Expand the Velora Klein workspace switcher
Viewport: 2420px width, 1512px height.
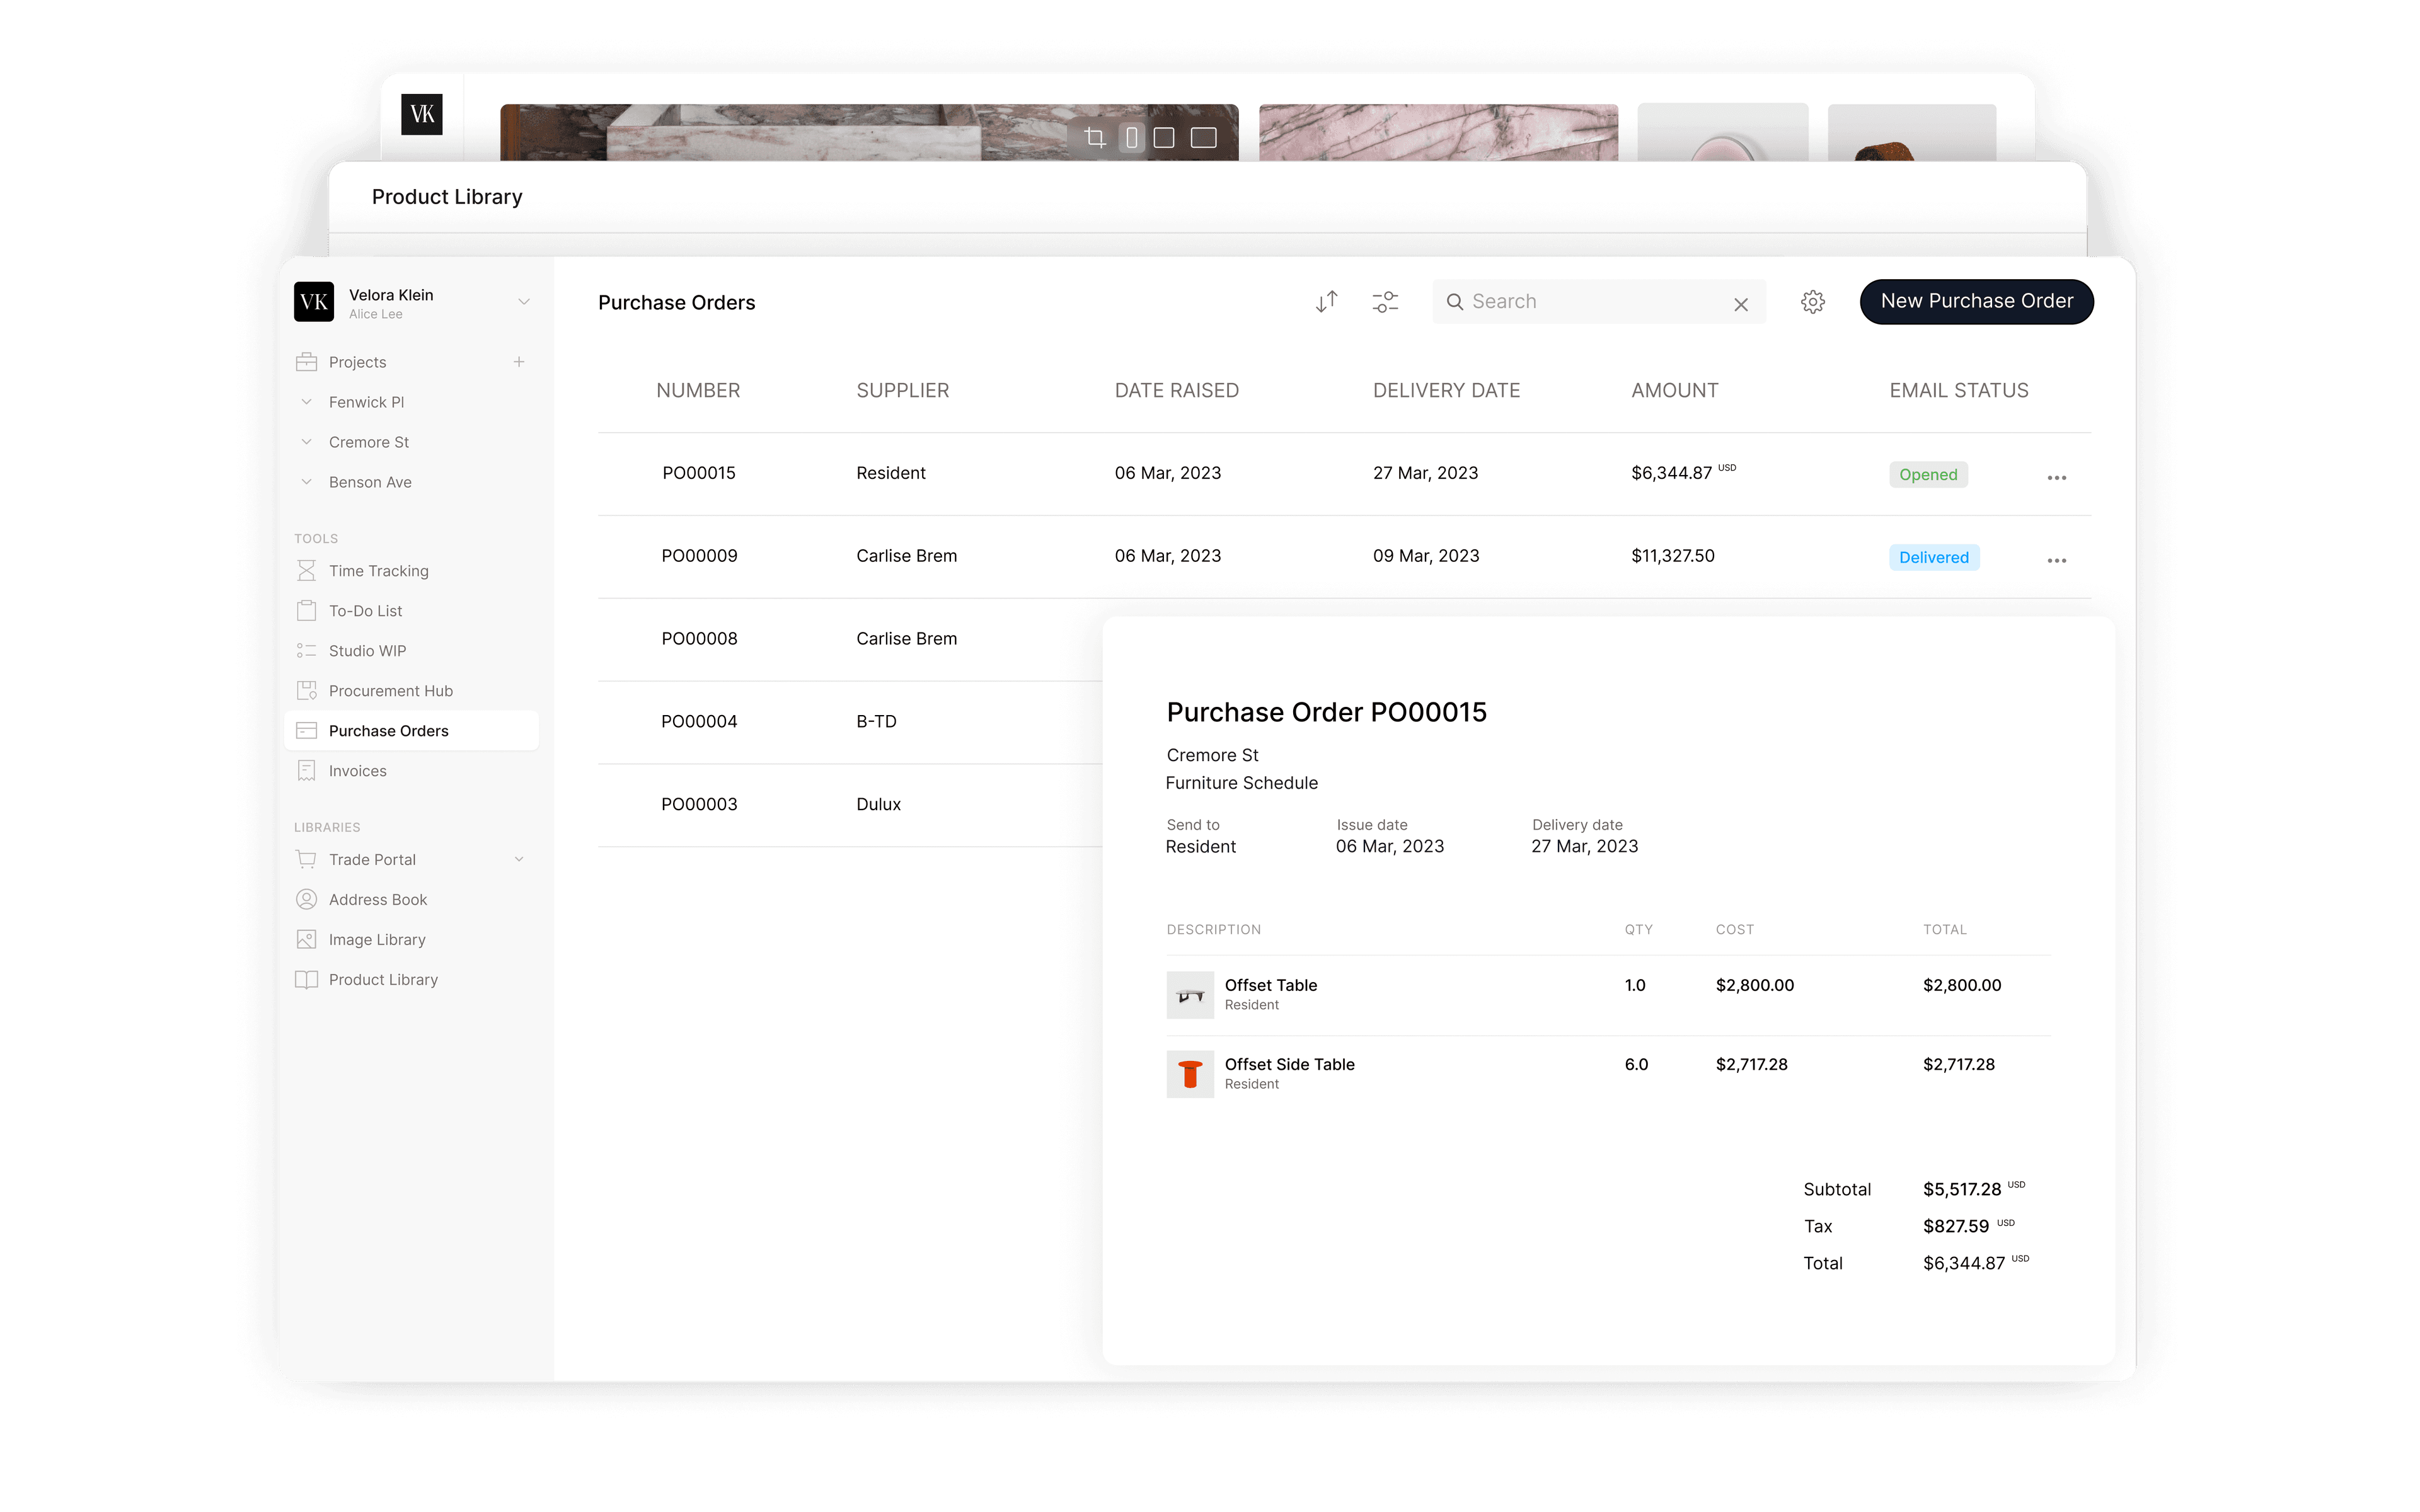(523, 302)
